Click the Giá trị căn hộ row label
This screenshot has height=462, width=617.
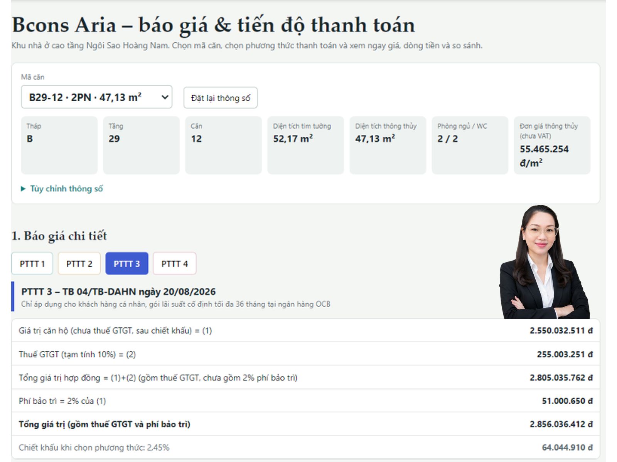coord(115,331)
